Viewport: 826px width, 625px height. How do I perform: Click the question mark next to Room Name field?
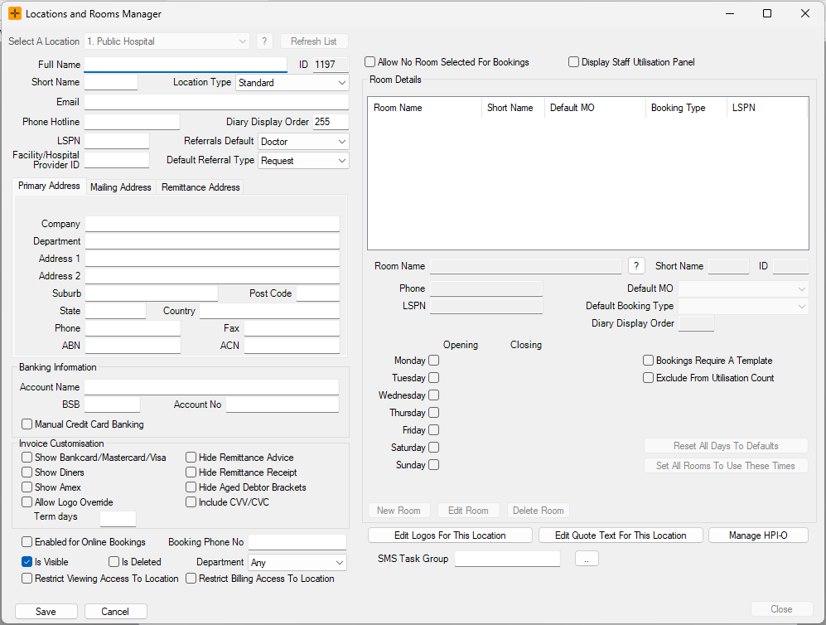636,266
